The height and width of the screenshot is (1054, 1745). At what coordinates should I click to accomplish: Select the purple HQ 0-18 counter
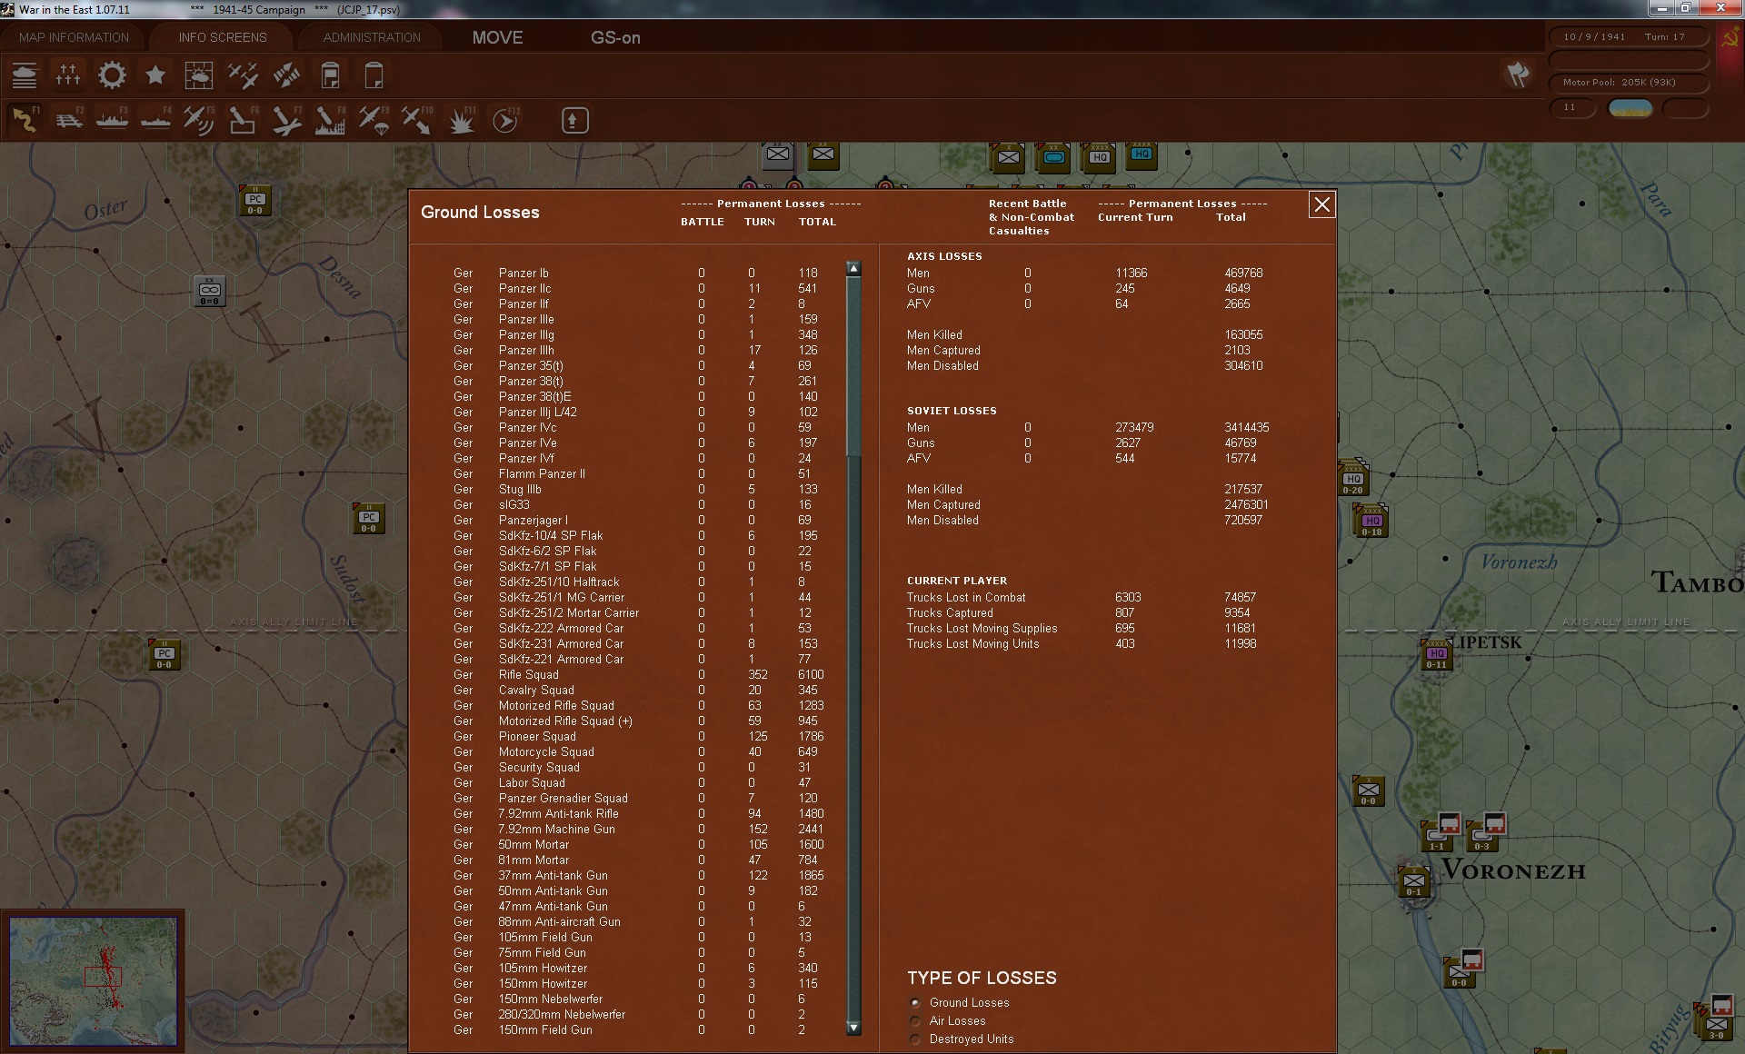click(x=1371, y=522)
